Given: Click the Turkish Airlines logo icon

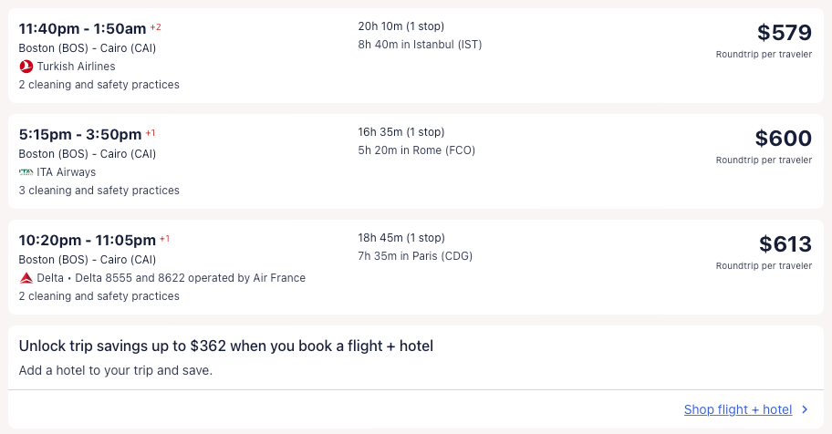Looking at the screenshot, I should (x=26, y=67).
